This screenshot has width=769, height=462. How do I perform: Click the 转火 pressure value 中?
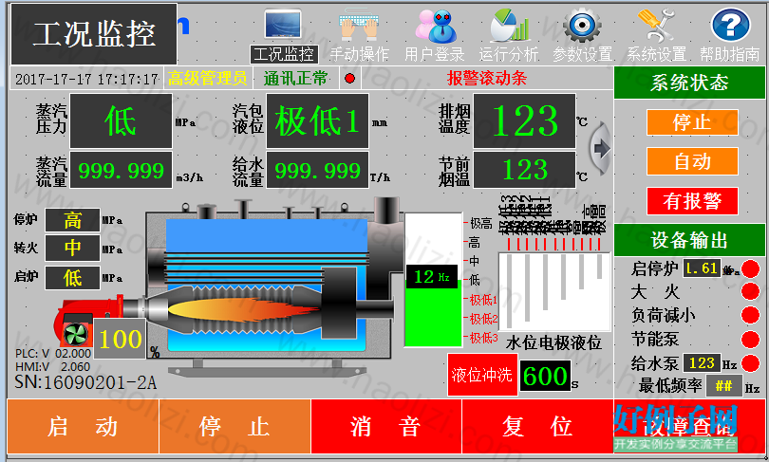click(72, 249)
